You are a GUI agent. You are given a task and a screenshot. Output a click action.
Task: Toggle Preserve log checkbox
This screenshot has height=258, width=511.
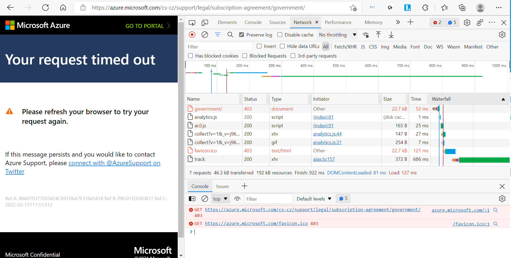click(242, 35)
